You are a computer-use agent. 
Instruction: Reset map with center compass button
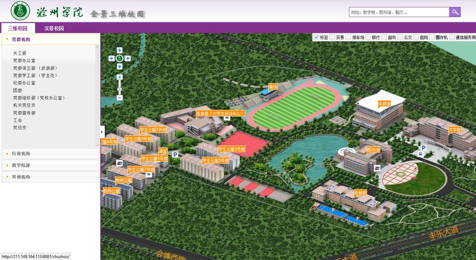[120, 58]
